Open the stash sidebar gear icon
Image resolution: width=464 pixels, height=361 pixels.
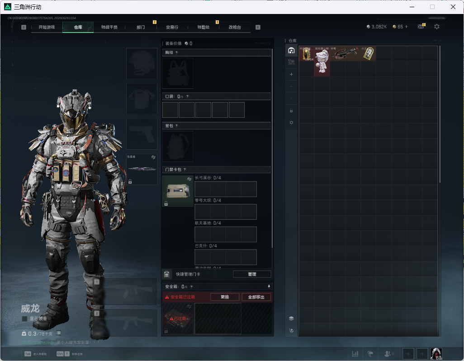point(291,122)
